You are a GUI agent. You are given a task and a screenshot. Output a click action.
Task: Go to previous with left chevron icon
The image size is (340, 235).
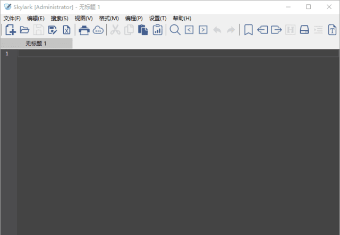189,30
